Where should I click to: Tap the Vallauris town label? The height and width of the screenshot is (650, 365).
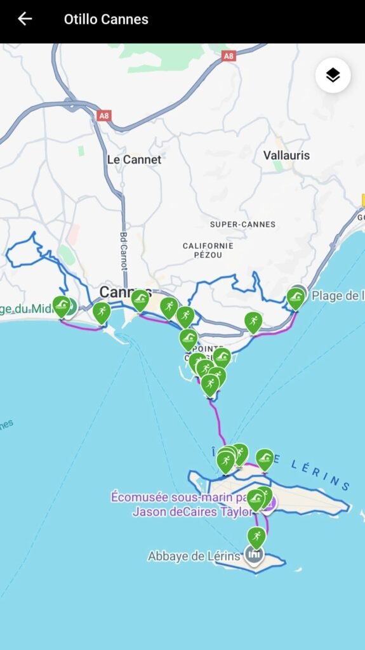(x=287, y=156)
